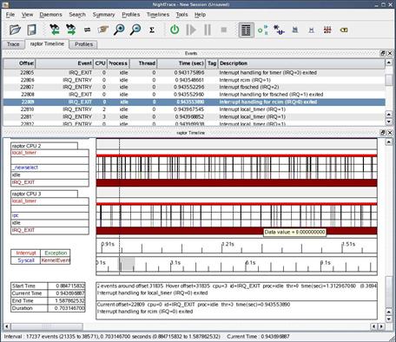Click the Duration value field
This screenshot has width=396, height=342.
point(66,308)
